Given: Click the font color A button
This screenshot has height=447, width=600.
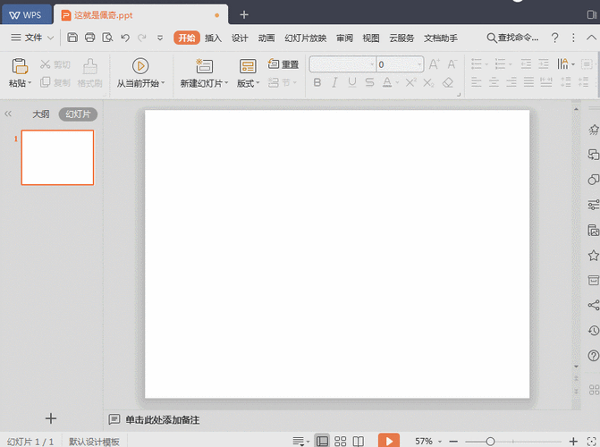Looking at the screenshot, I should (387, 82).
